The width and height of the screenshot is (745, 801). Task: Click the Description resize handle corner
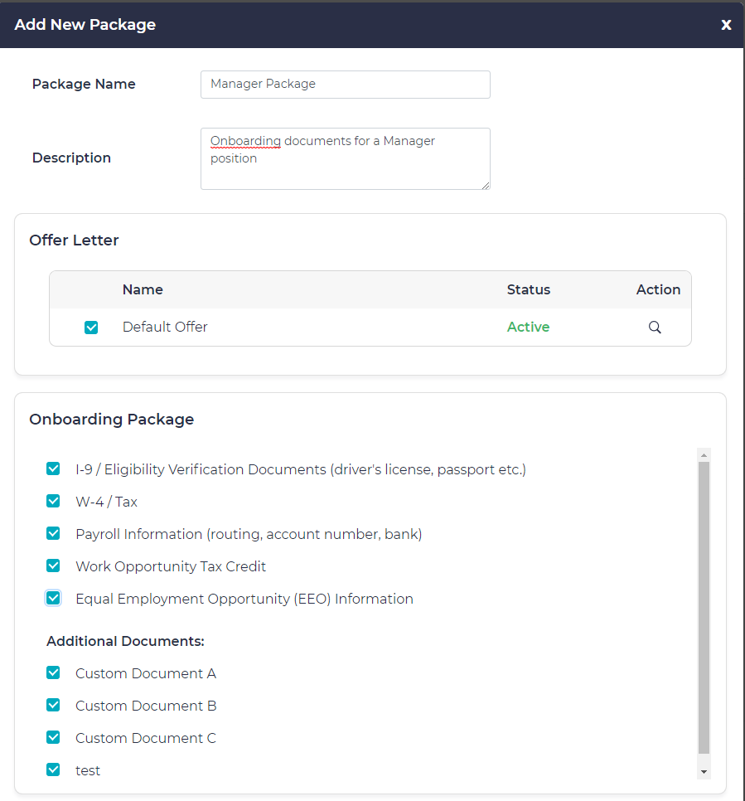point(486,185)
